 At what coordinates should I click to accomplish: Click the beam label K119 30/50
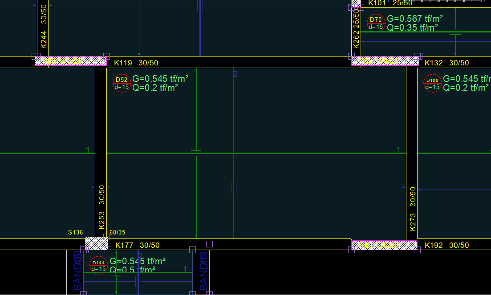pos(136,63)
